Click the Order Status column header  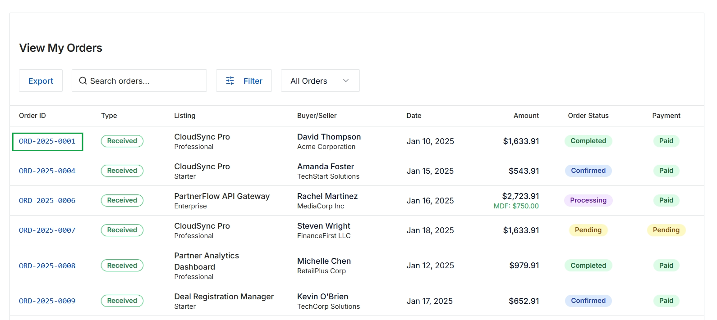pyautogui.click(x=588, y=116)
